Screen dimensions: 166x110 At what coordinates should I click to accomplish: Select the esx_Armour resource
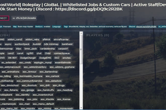29,72
